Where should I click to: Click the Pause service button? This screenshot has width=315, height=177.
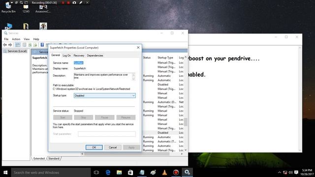tap(104, 118)
